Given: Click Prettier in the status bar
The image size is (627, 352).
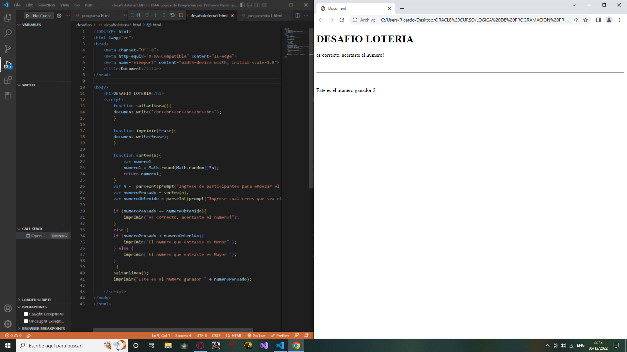Looking at the screenshot, I should [280, 335].
